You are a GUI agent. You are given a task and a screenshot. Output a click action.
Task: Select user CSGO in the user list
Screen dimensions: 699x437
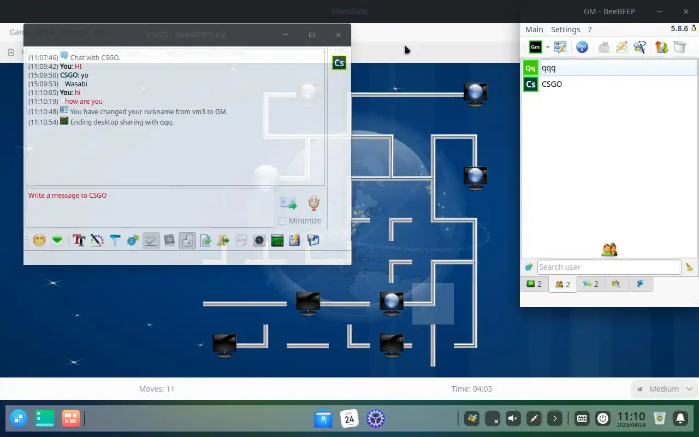(609, 84)
